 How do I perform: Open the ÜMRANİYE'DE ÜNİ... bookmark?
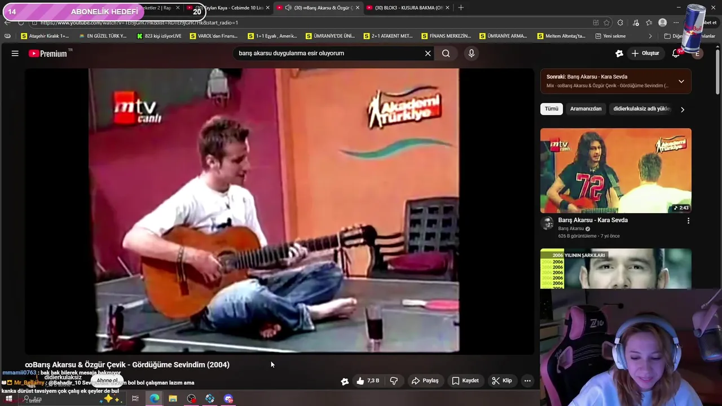(x=330, y=36)
